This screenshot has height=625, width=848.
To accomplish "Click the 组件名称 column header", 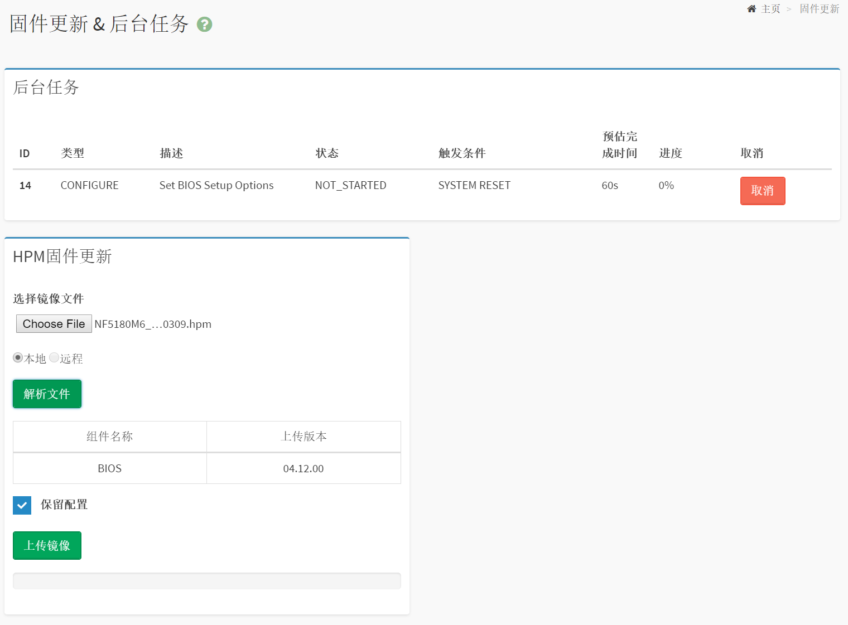I will pyautogui.click(x=109, y=437).
